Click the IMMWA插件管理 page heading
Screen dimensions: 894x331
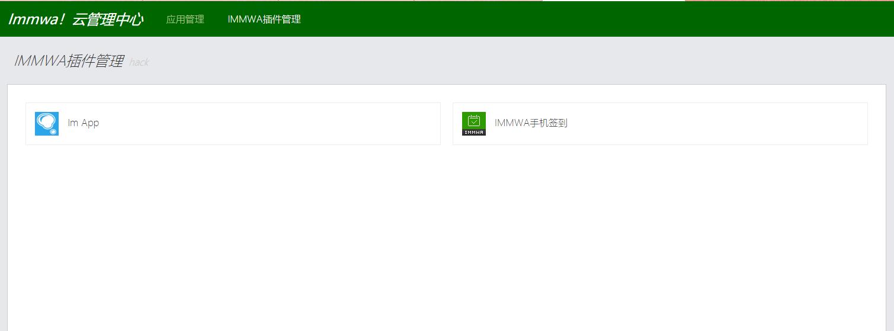coord(69,61)
